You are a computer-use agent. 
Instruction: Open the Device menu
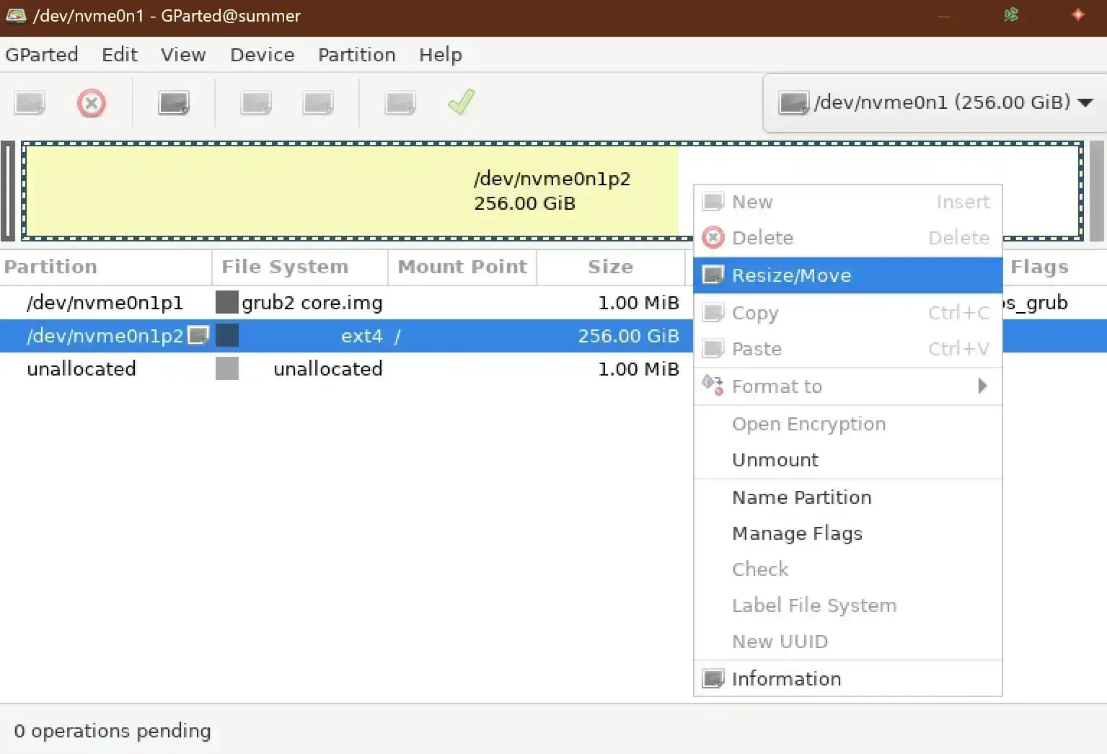click(x=263, y=55)
